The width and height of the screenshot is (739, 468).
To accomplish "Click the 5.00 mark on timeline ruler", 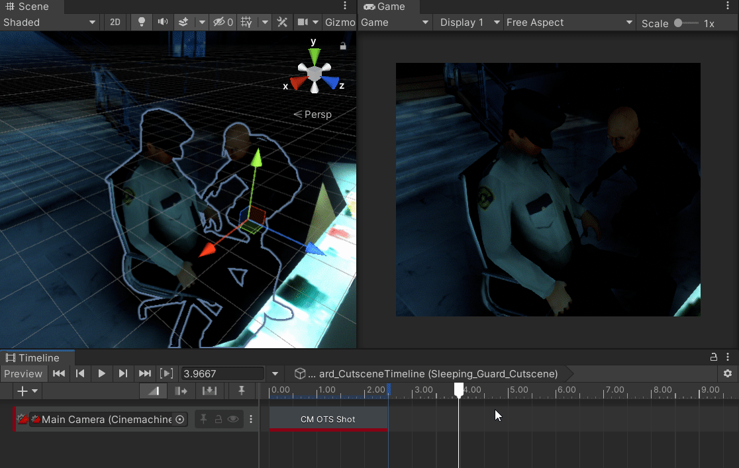I will (519, 390).
